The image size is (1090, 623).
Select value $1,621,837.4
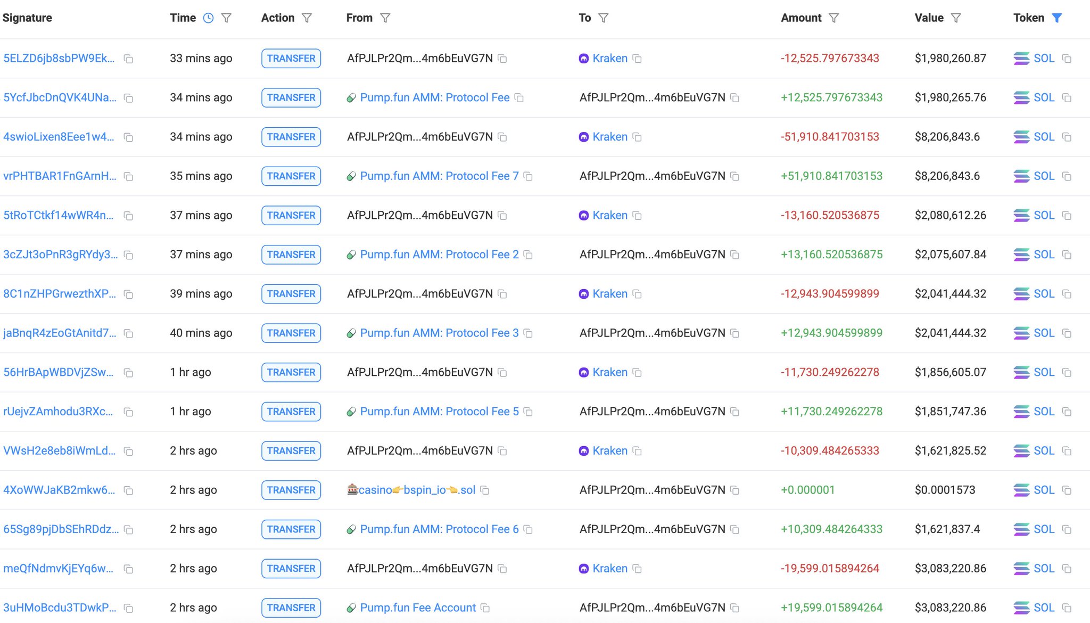coord(947,529)
